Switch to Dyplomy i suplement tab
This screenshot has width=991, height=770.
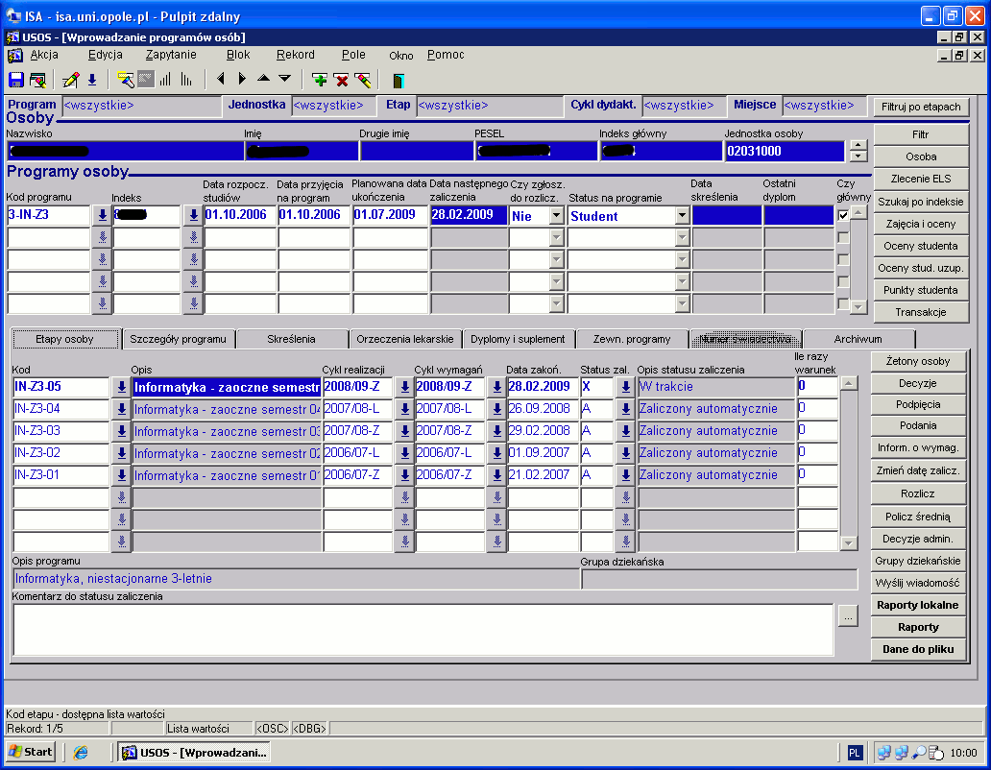518,339
